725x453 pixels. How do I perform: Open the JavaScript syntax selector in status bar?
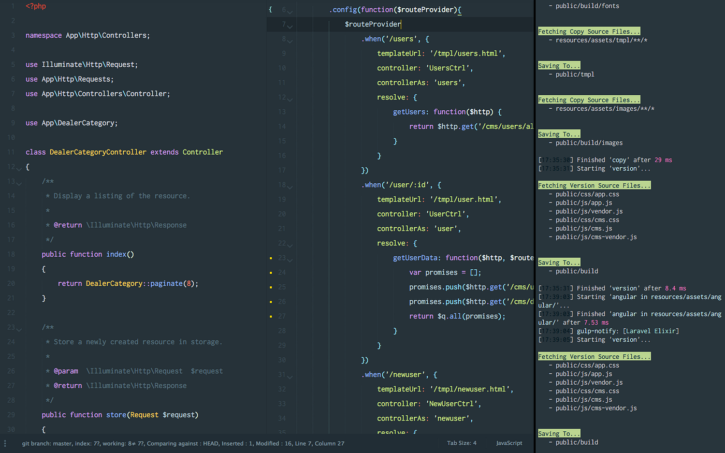509,443
